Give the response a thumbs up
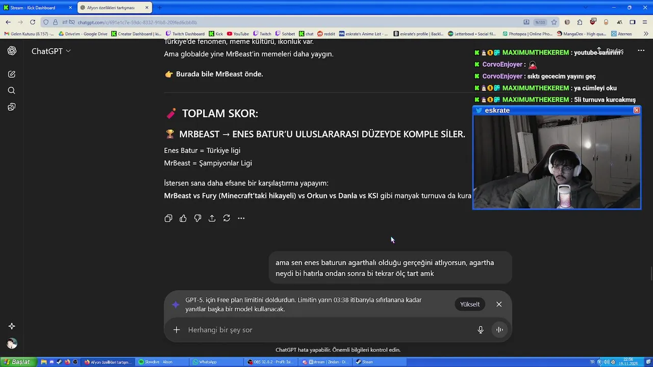 click(x=183, y=218)
